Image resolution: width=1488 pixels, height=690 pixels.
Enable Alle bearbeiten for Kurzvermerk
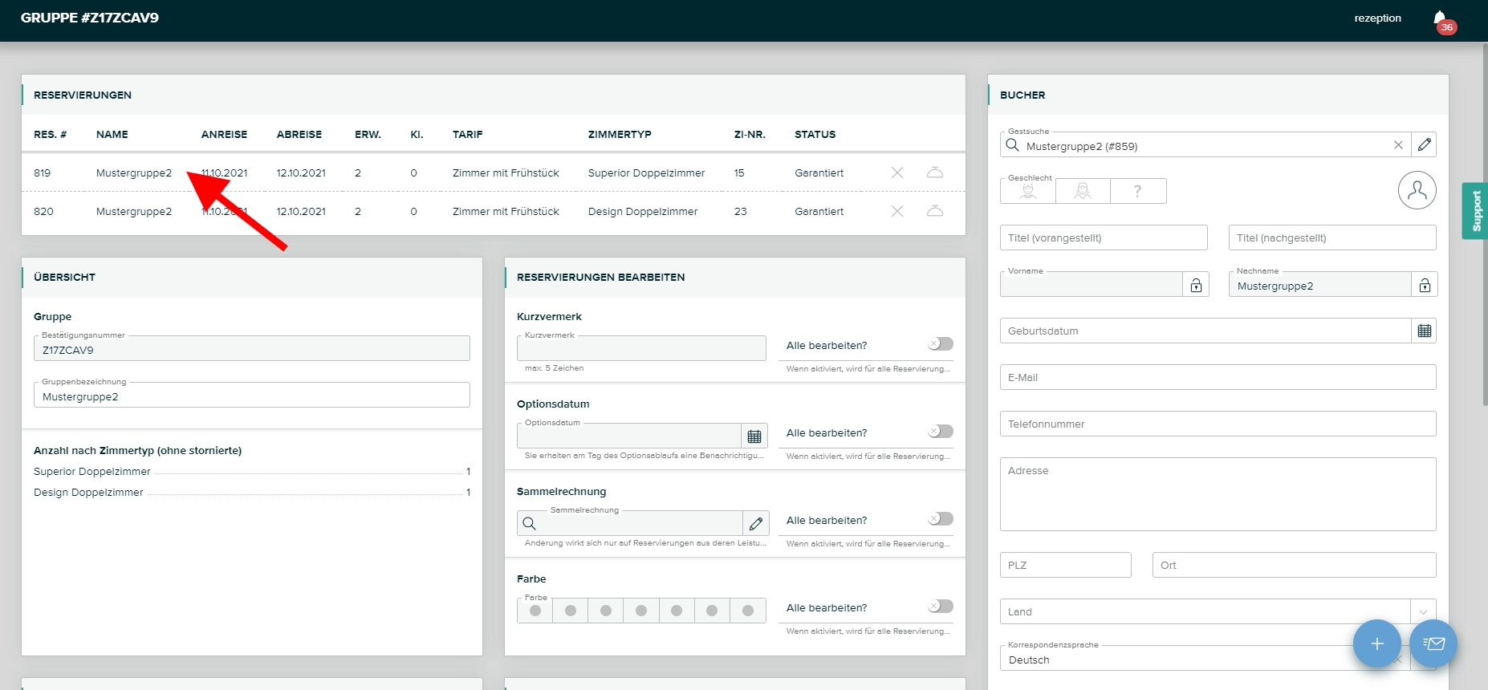[941, 344]
